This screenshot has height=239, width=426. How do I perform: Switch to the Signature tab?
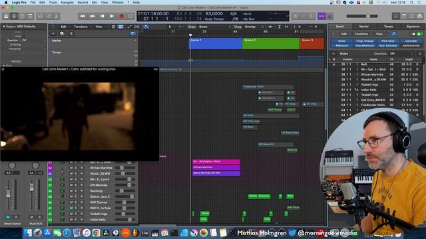pos(413,27)
